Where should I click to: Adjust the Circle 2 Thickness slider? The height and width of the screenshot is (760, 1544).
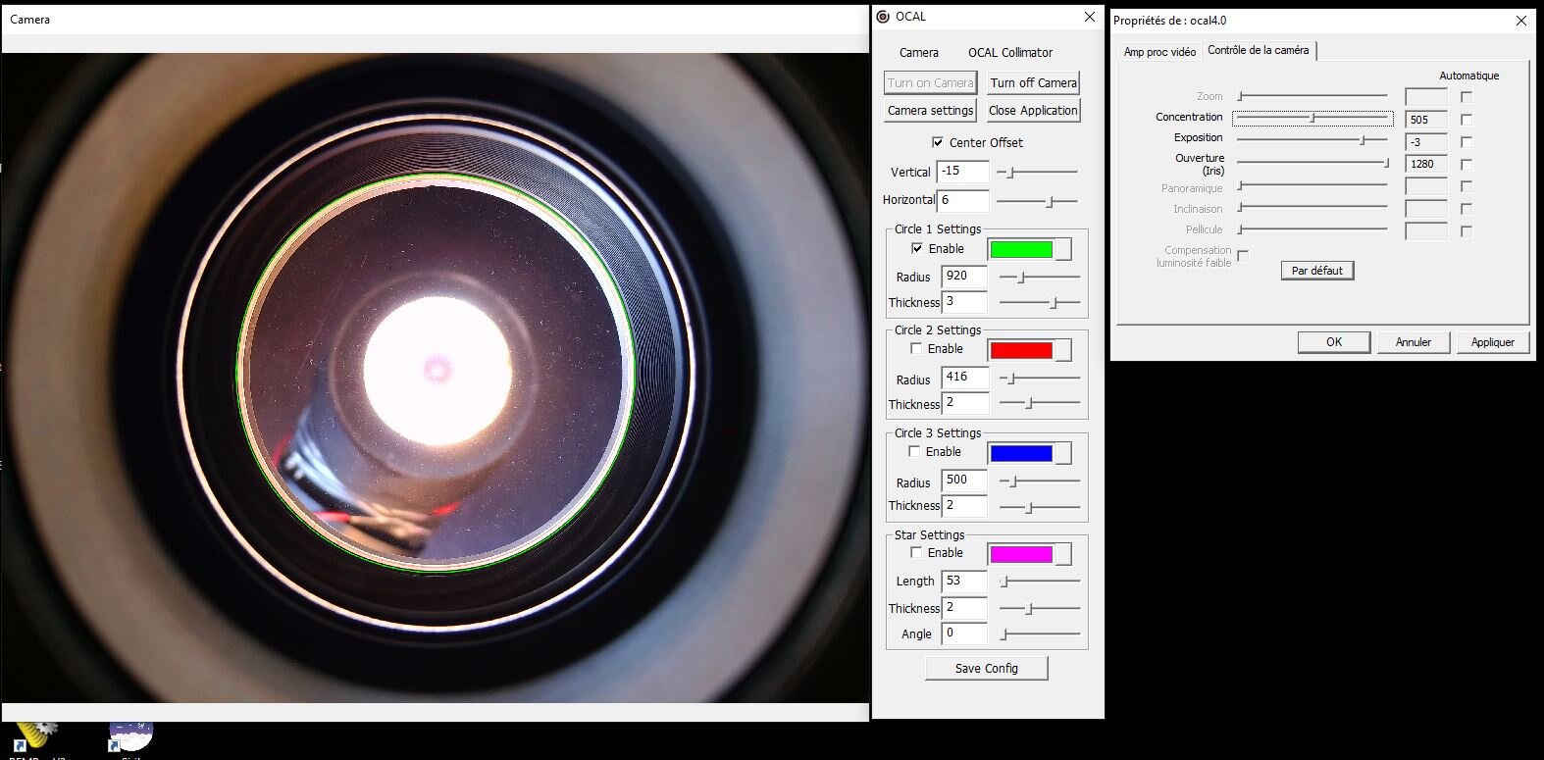click(1040, 403)
